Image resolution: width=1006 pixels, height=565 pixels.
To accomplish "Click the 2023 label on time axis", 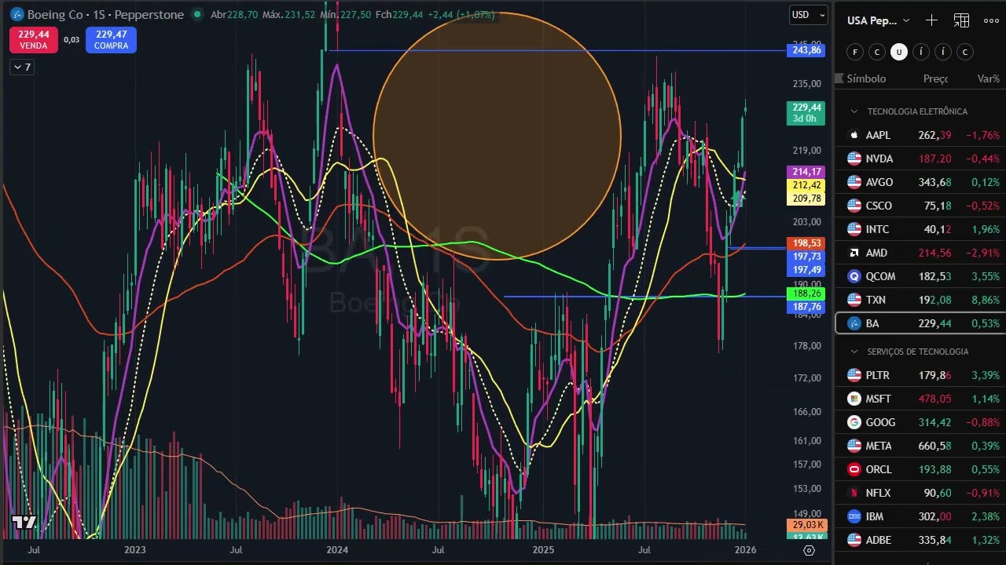I will tap(135, 550).
